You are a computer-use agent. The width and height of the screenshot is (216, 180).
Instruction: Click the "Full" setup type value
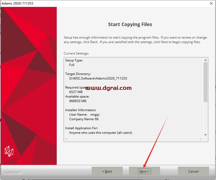tap(72, 65)
